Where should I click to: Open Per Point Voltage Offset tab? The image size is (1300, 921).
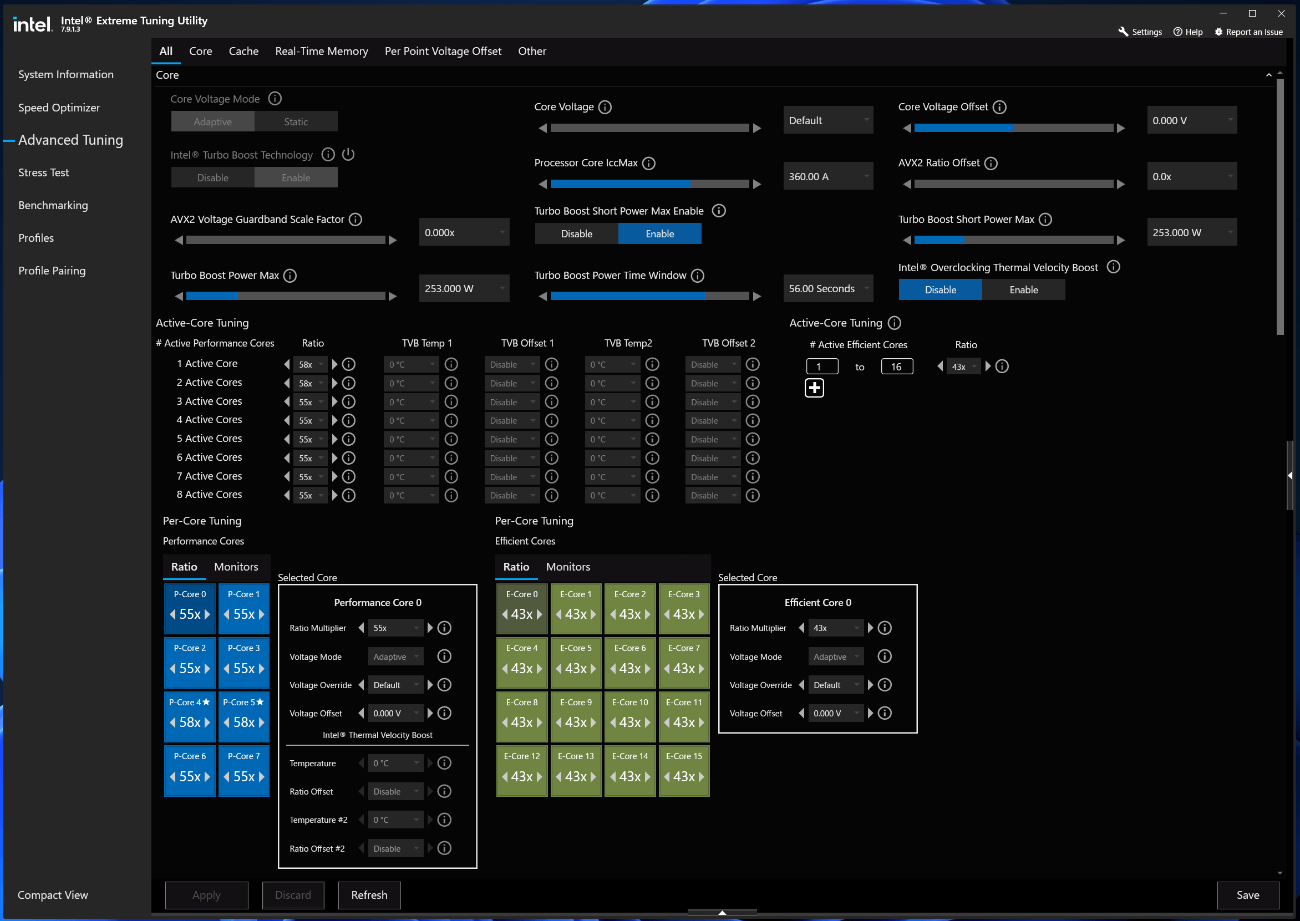(444, 51)
